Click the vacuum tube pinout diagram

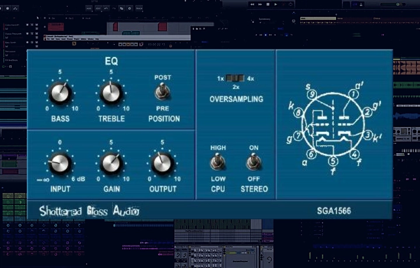coord(334,128)
